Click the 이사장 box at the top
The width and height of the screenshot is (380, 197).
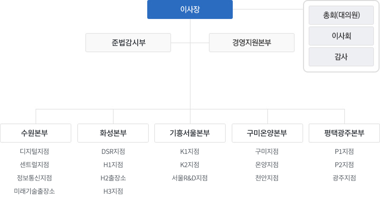(x=190, y=9)
